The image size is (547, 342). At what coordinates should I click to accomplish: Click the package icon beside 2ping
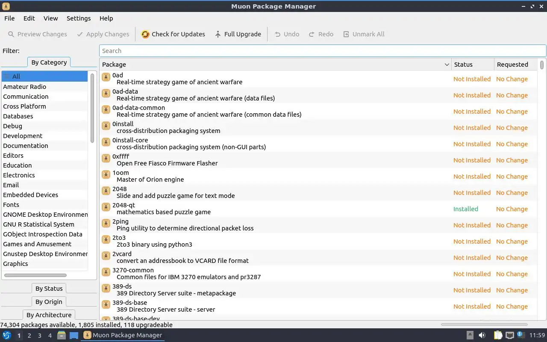pos(106,223)
